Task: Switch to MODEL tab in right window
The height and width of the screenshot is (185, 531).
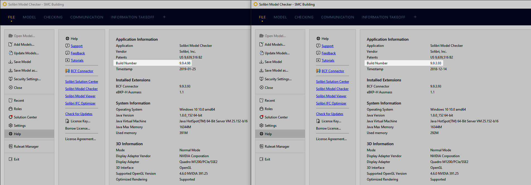Action: tap(280, 17)
